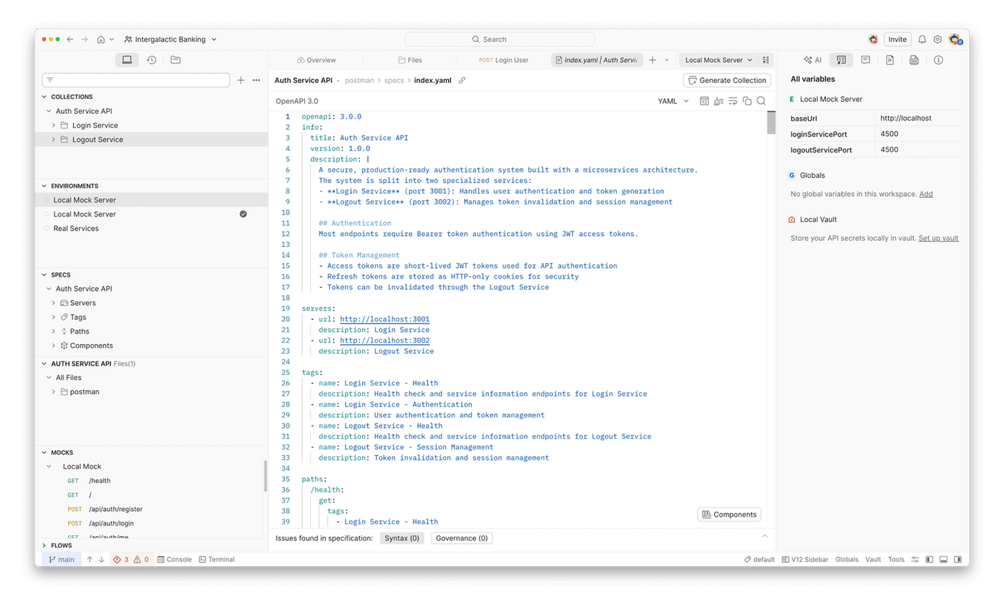The height and width of the screenshot is (607, 1004).
Task: Go to Home icon in header
Action: tap(101, 39)
